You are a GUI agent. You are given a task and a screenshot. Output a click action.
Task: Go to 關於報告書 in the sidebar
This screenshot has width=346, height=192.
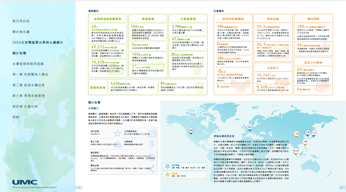tap(21, 32)
